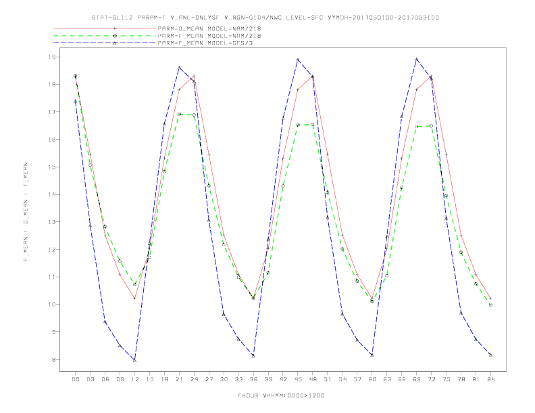Click the x-axis label FHOUR VHHMM:0000>1200
Viewport: 535px width, 413px height.
[x=281, y=395]
